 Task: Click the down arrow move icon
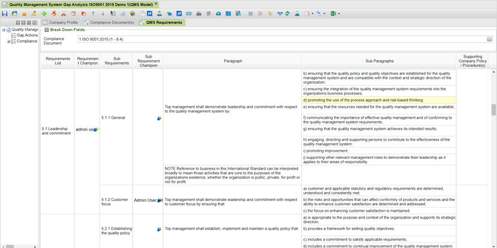(103, 13)
